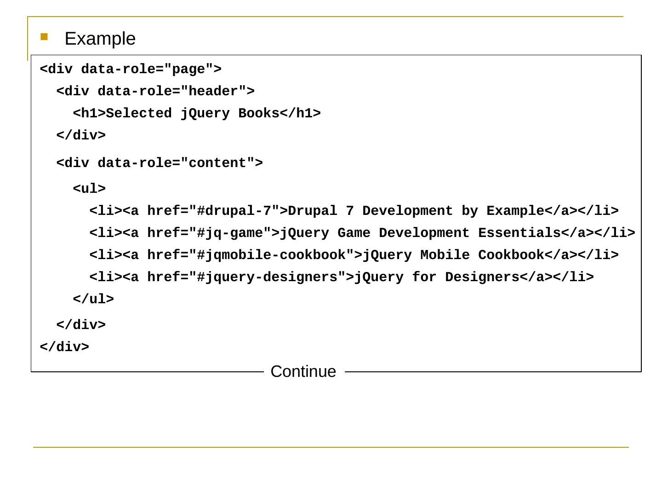The height and width of the screenshot is (497, 662).
Task: Select "jQuery for Designers" anchor text
Action: pos(437,277)
